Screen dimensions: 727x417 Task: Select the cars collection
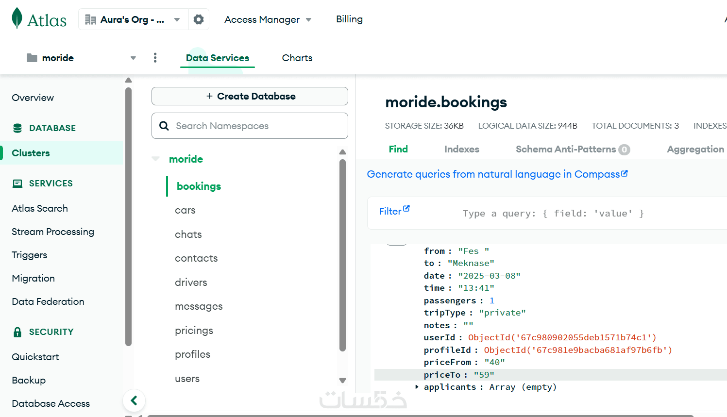point(185,211)
